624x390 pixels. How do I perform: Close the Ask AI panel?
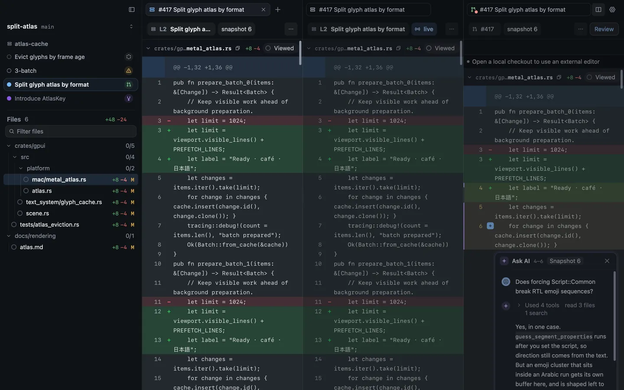[x=607, y=261]
